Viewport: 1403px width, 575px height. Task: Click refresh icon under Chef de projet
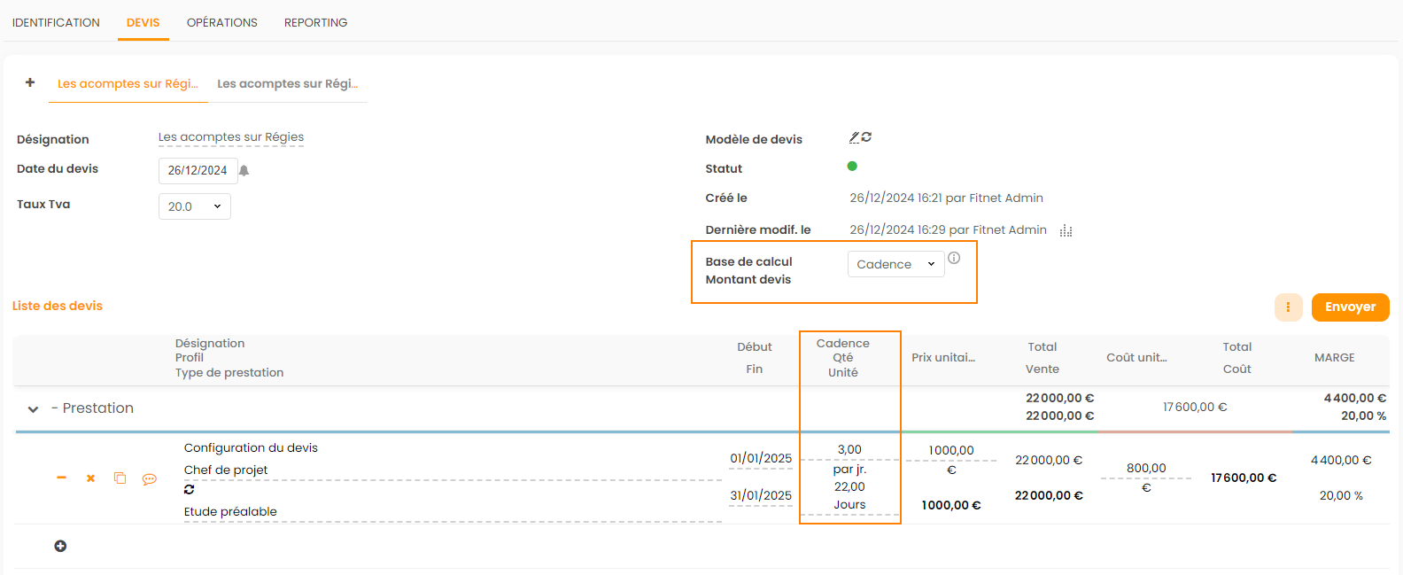[x=190, y=489]
